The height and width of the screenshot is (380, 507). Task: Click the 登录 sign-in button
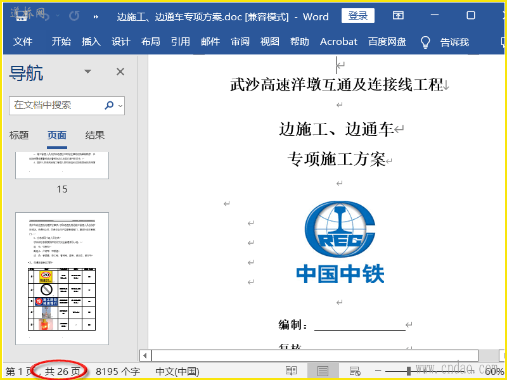[x=358, y=15]
